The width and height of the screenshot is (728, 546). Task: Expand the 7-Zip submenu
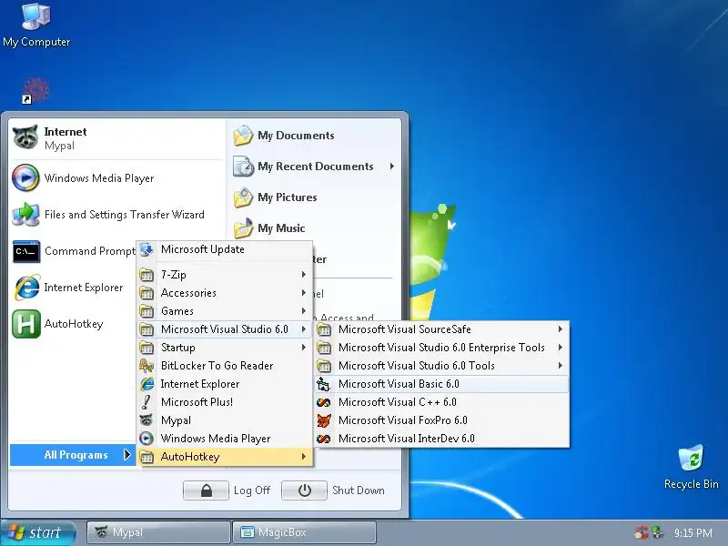pos(225,275)
